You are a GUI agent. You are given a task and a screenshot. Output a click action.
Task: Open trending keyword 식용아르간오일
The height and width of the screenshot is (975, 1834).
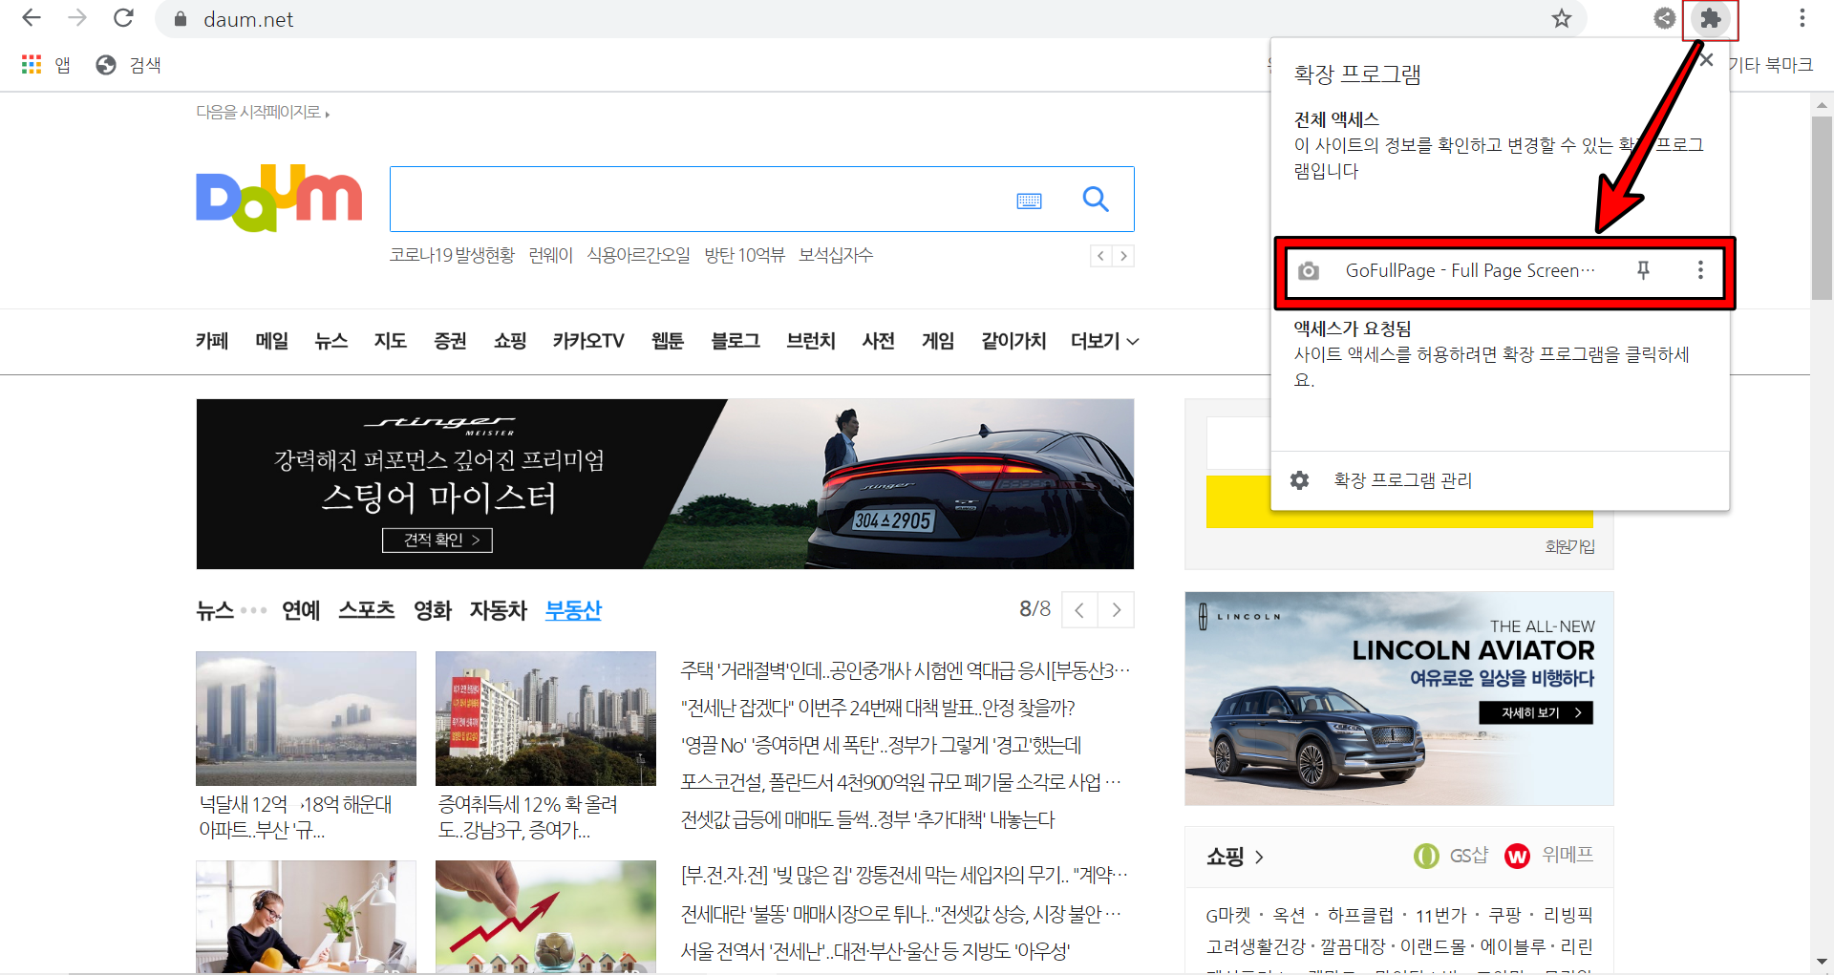click(638, 255)
